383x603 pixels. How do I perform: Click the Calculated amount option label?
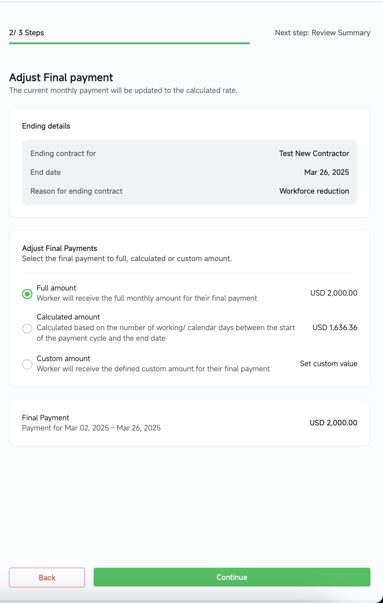click(68, 317)
